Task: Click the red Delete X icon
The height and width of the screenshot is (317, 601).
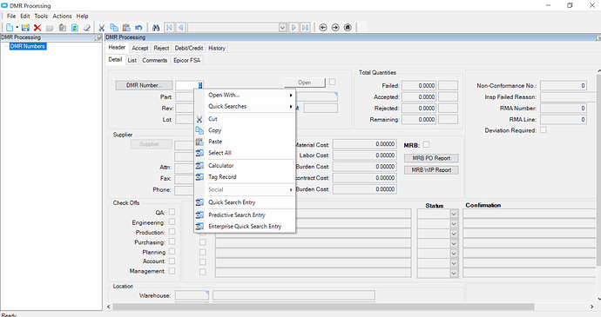Action: (37, 28)
